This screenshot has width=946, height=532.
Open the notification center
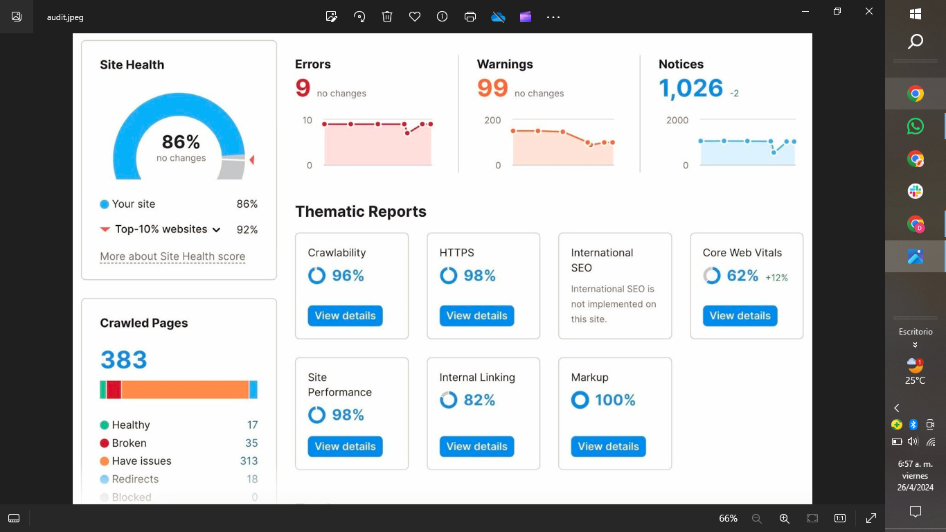pos(916,512)
